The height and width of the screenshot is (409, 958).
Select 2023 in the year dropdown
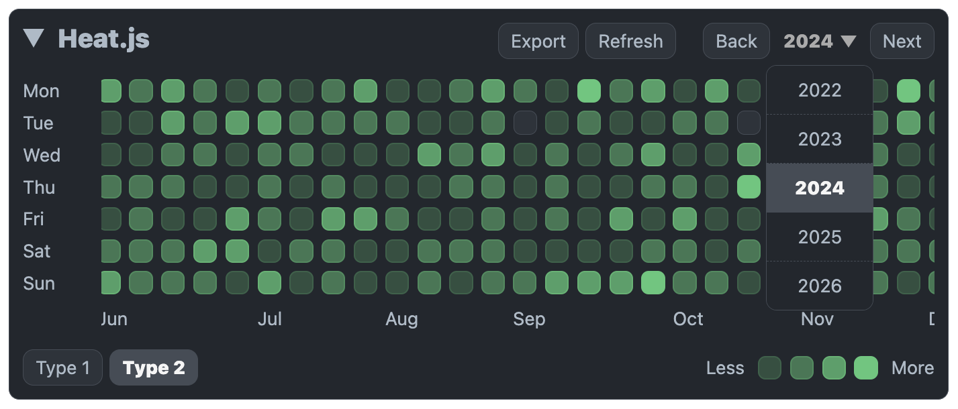pyautogui.click(x=818, y=139)
